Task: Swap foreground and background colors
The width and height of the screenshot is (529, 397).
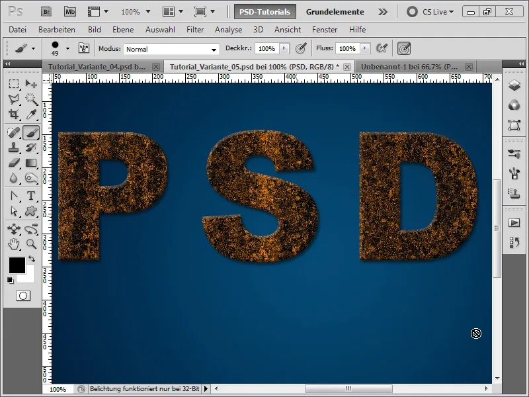Action: (32, 259)
